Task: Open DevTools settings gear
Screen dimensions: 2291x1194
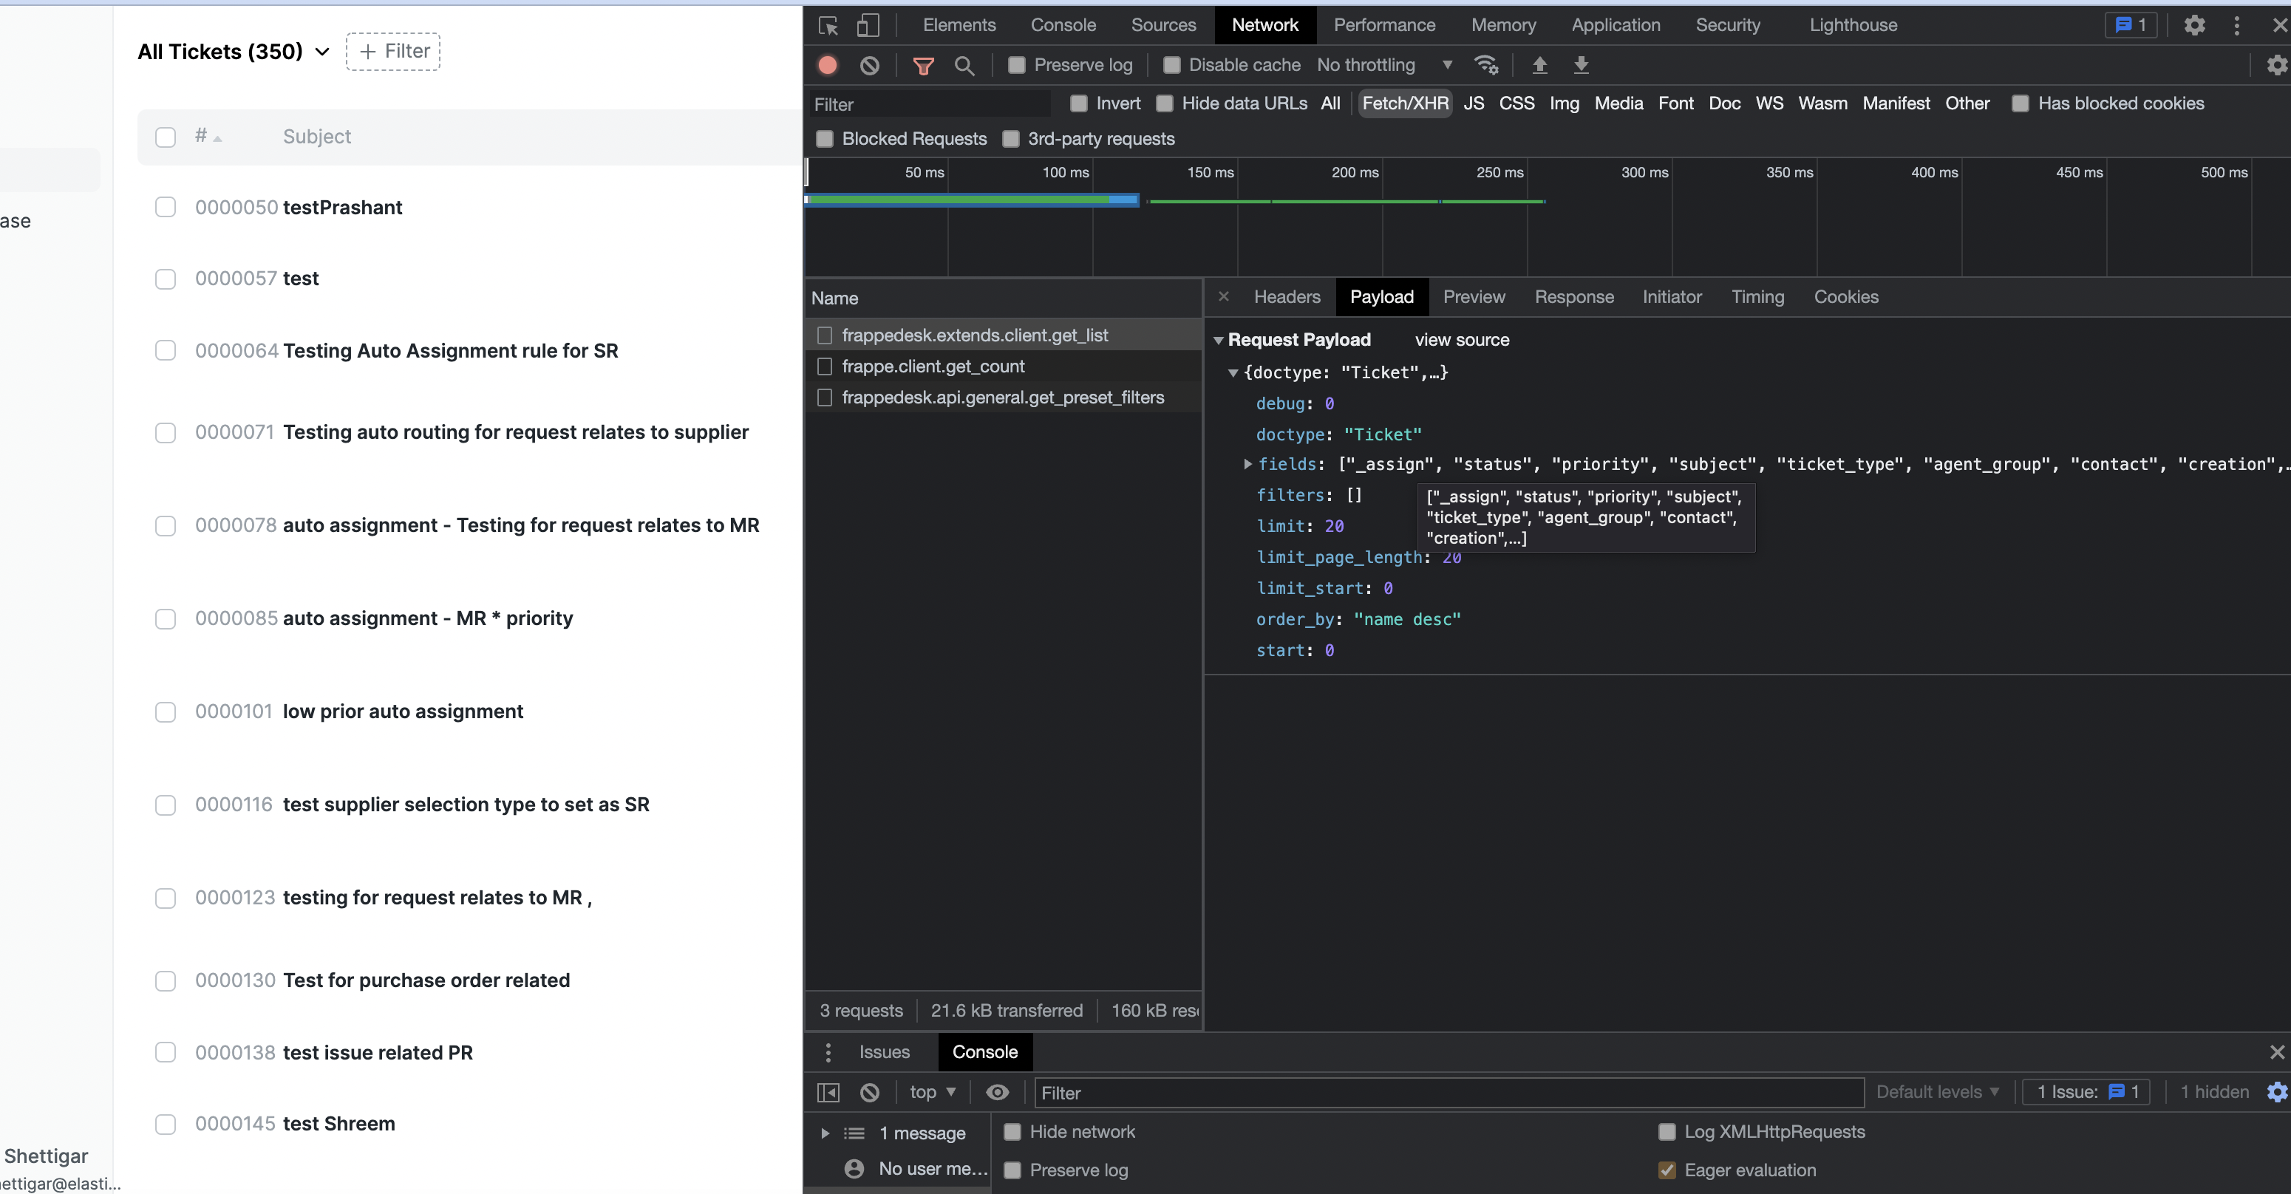Action: point(2194,26)
